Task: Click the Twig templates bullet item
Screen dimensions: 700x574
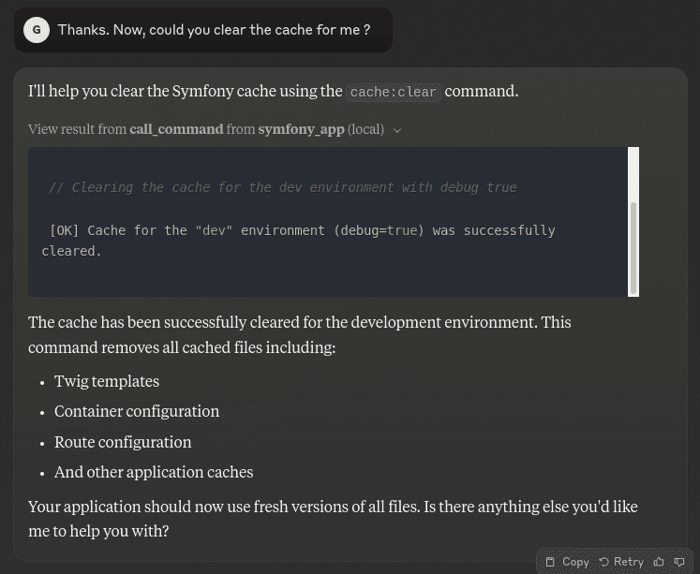Action: click(107, 381)
